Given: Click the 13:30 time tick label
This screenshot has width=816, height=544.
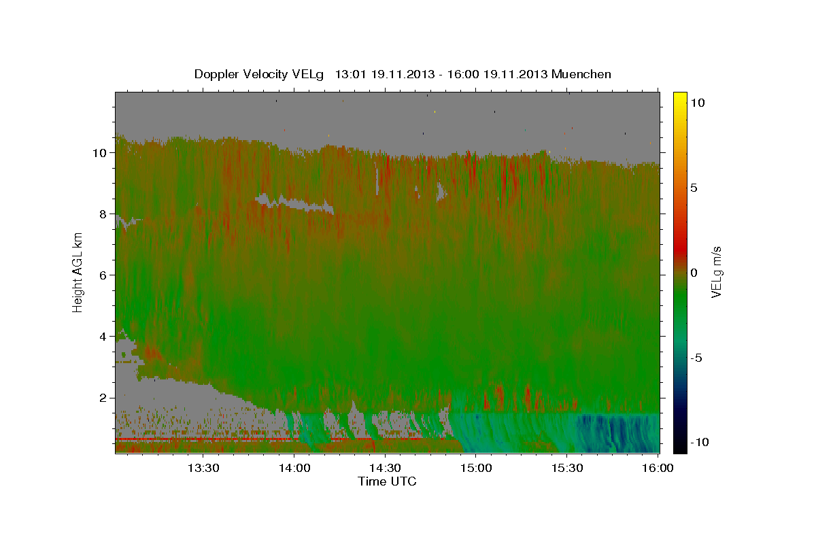Looking at the screenshot, I should coord(203,468).
